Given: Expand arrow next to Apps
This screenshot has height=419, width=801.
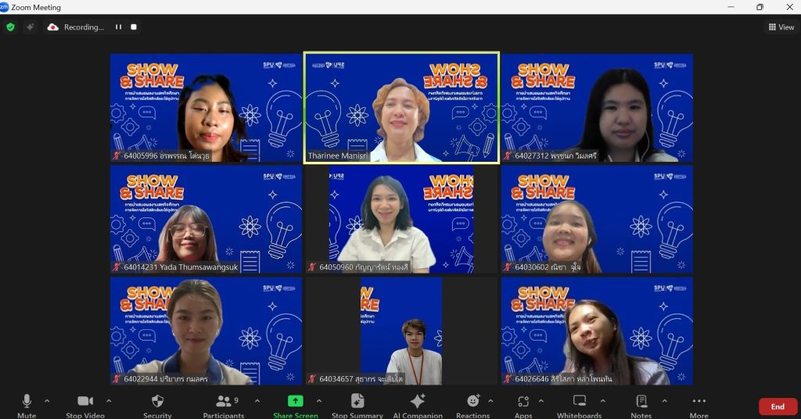Looking at the screenshot, I should click(x=541, y=401).
